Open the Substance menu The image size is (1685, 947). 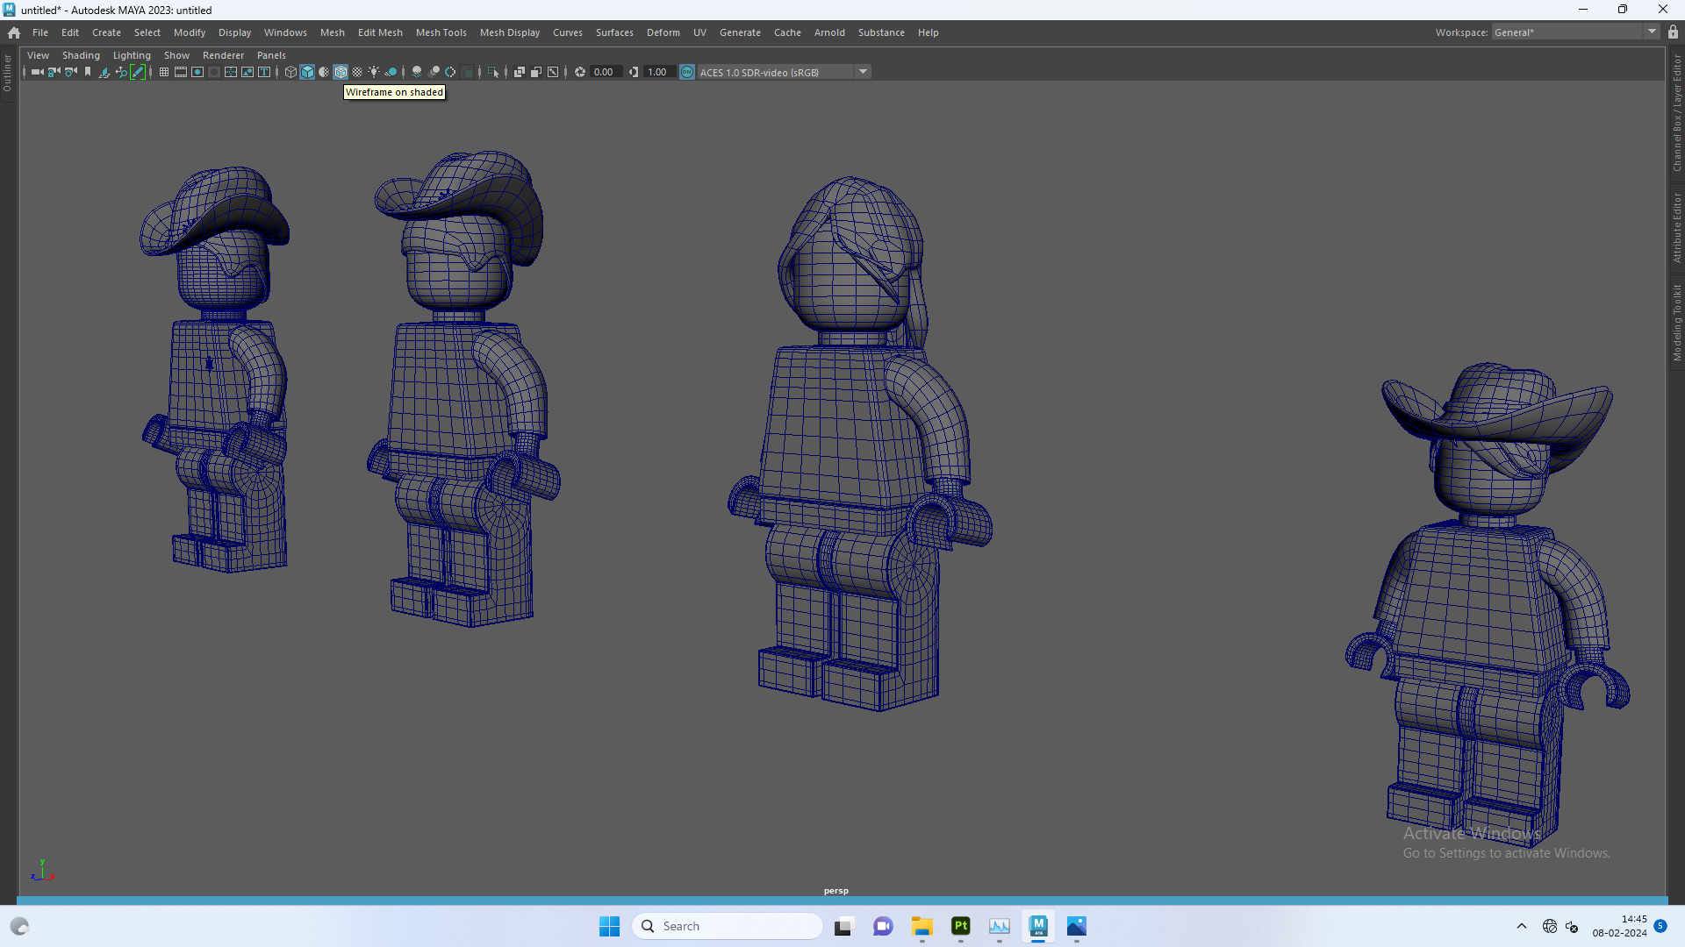click(x=881, y=32)
